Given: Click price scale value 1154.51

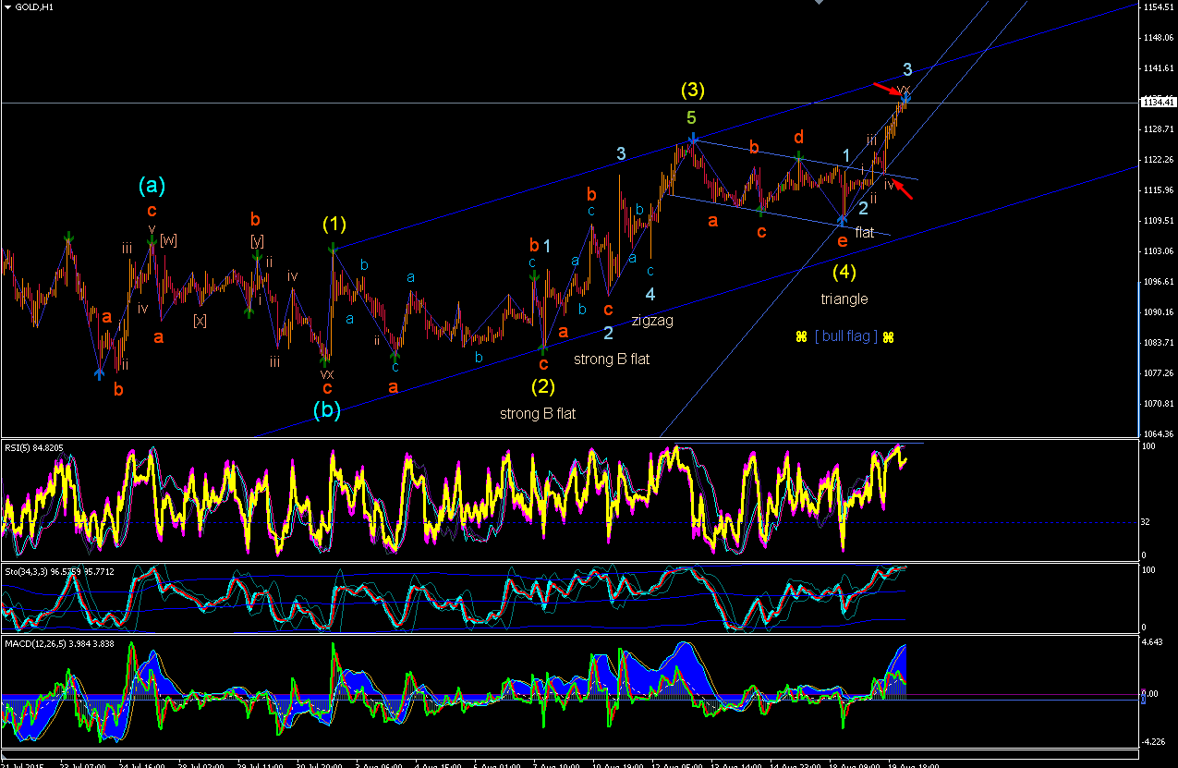Looking at the screenshot, I should tap(1158, 7).
